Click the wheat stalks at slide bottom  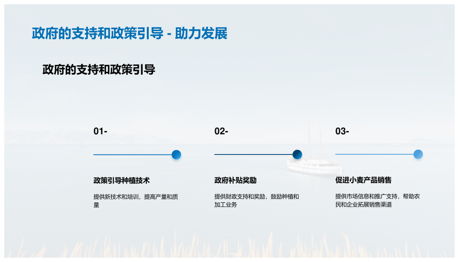point(229,246)
